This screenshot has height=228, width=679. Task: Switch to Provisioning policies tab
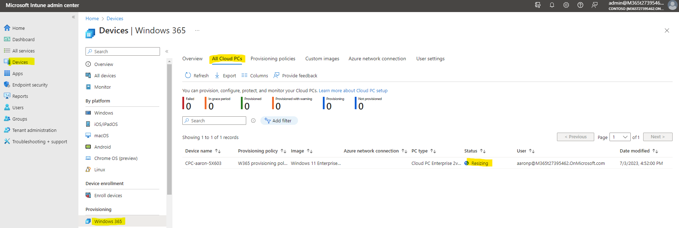tap(273, 59)
